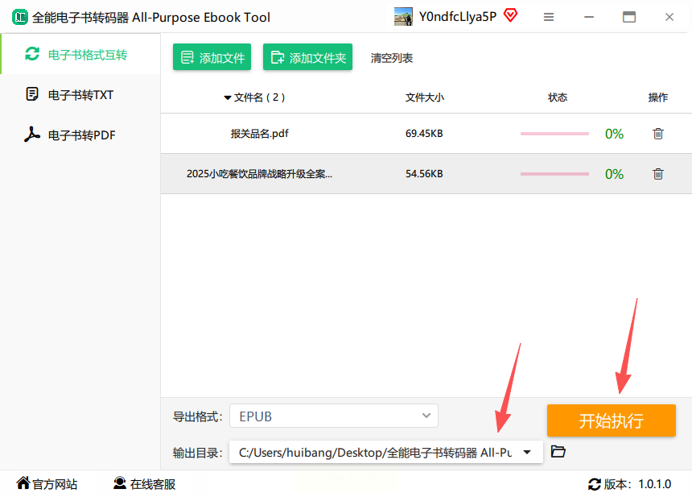
Task: Click the 文件大小 column header
Action: (x=425, y=97)
